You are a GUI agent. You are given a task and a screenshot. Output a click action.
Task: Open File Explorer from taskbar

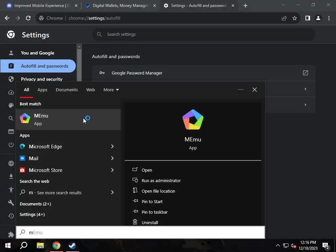coord(40,245)
